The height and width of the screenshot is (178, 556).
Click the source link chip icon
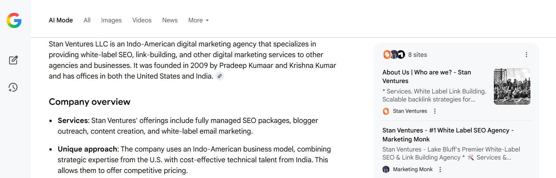(219, 76)
